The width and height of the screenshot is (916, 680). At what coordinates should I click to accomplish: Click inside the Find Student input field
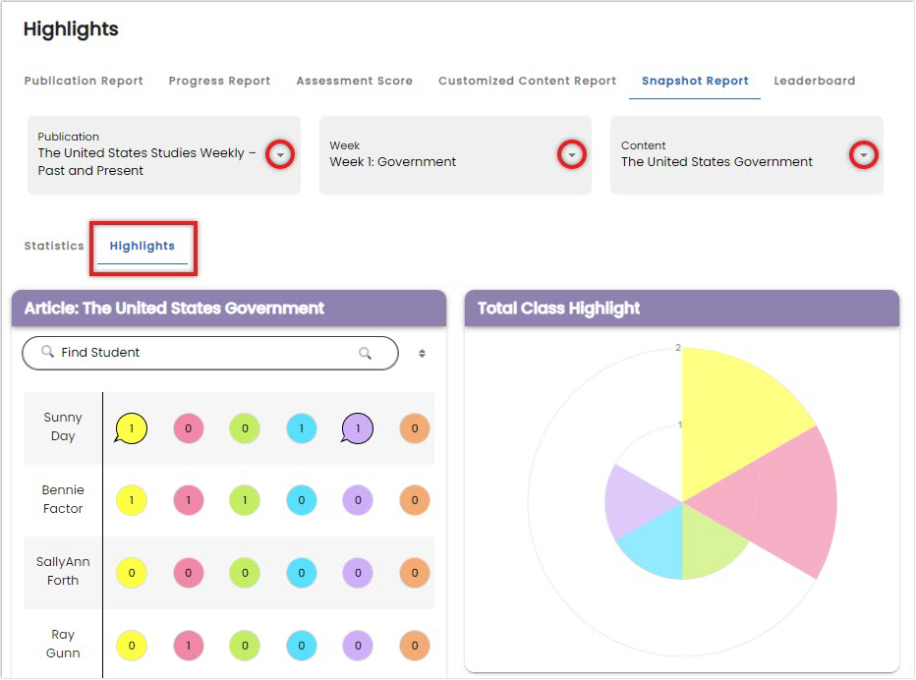click(x=197, y=353)
